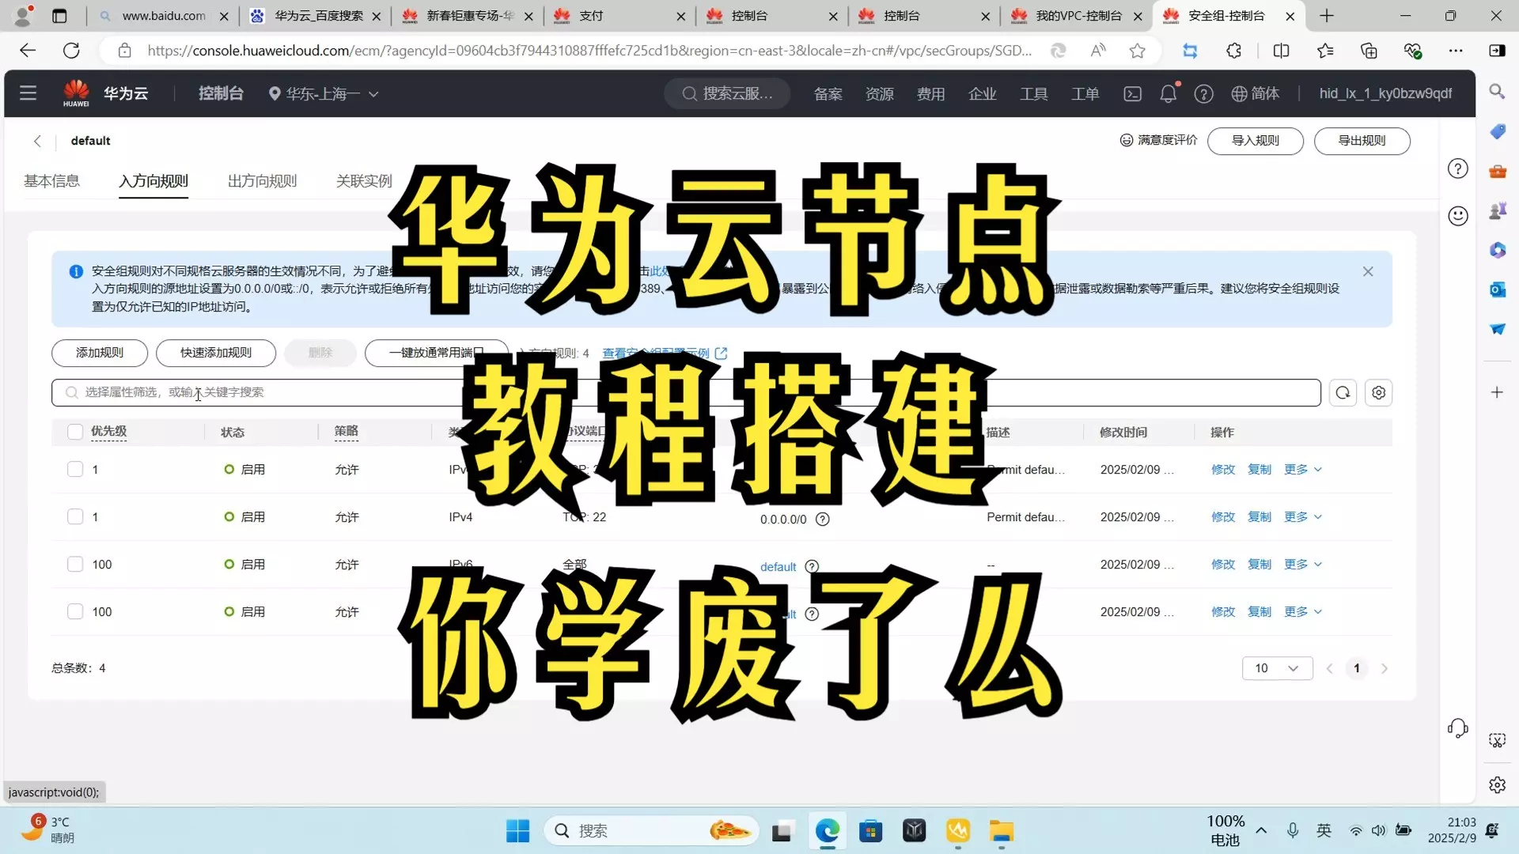The image size is (1519, 854).
Task: Switch to the 出方向规则 tab
Action: pos(262,181)
